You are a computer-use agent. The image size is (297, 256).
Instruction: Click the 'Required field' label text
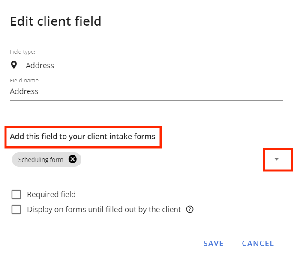[x=51, y=195]
